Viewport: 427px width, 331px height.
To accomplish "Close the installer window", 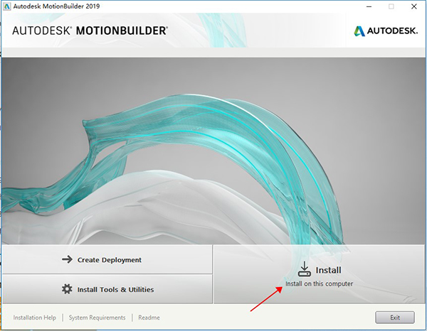I will point(414,6).
